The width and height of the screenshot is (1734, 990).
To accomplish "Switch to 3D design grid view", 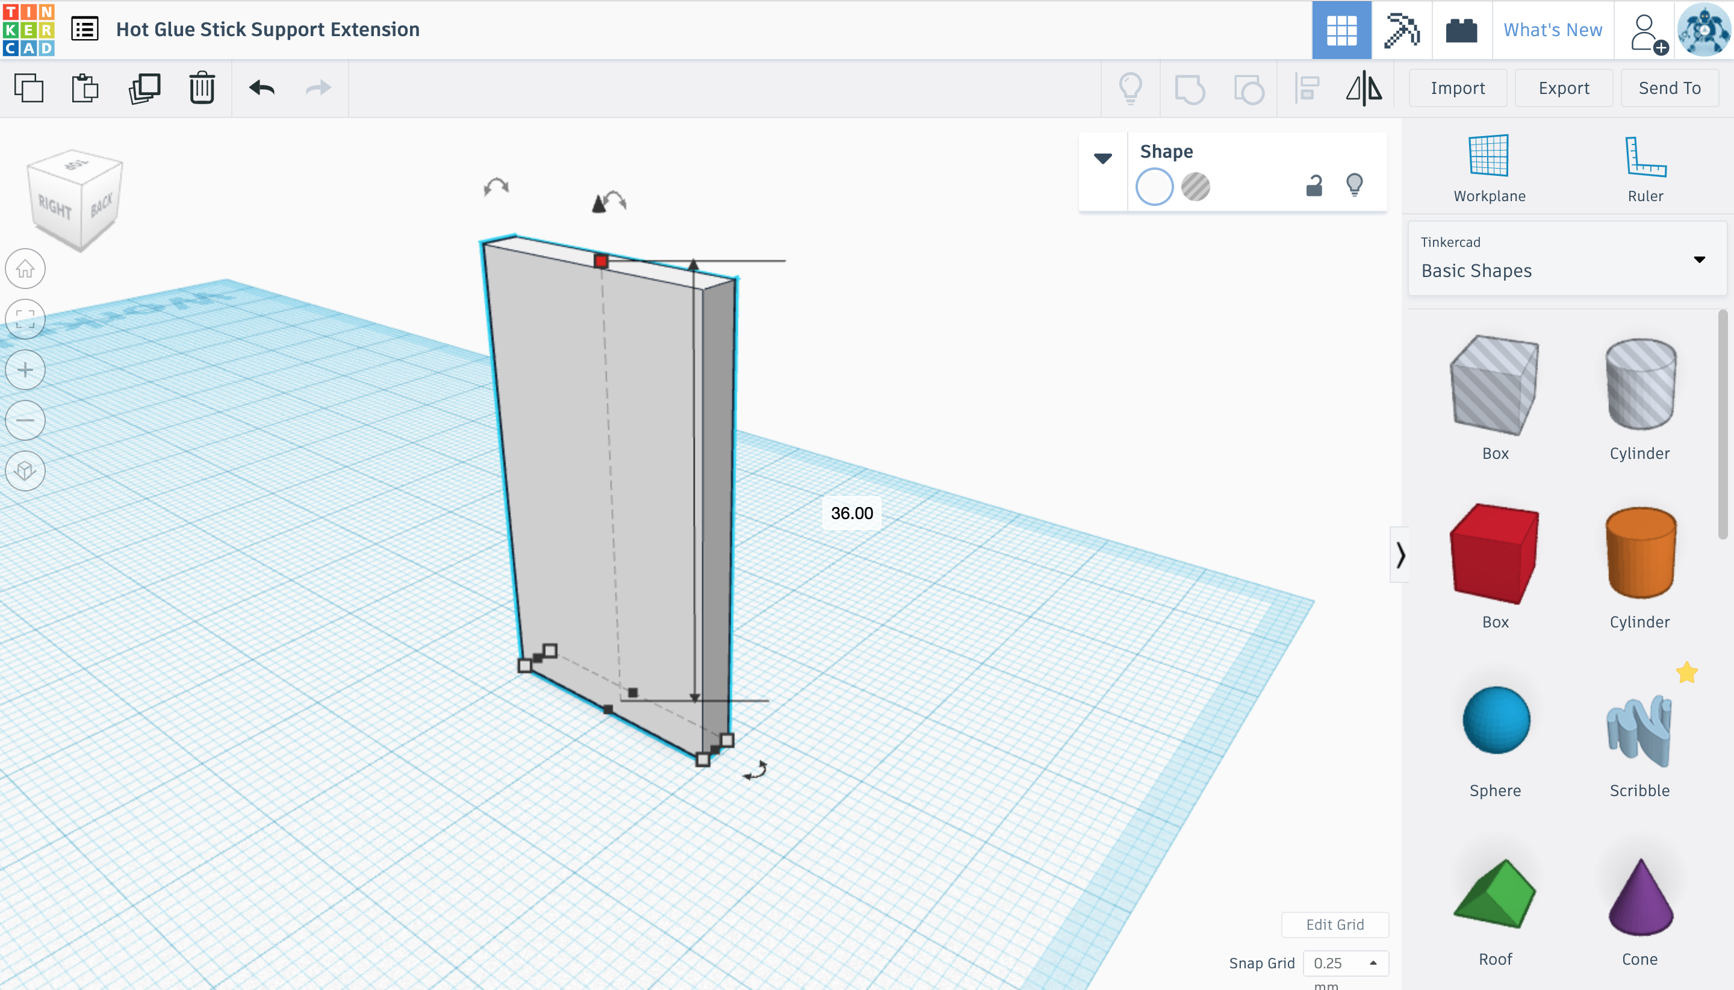I will coord(1341,30).
